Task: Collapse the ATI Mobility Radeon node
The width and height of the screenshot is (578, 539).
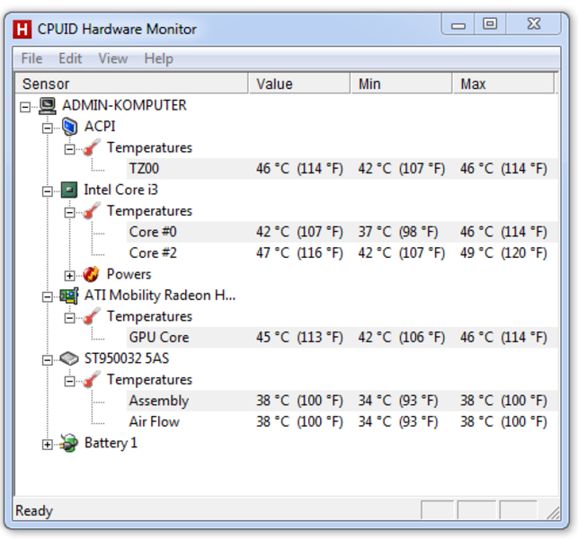Action: point(47,297)
